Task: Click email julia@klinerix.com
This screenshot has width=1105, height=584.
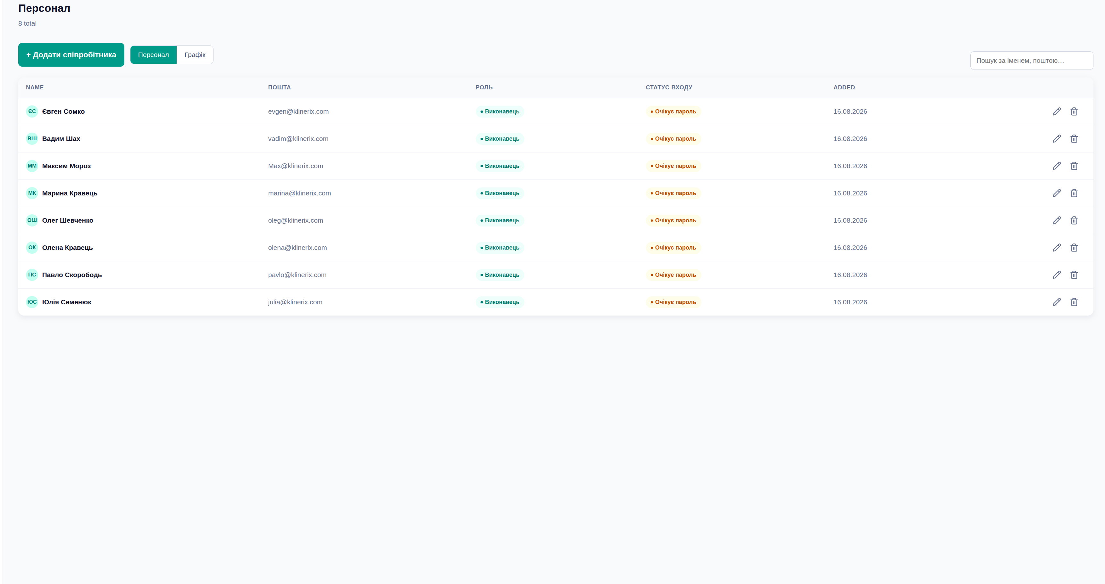Action: (295, 302)
